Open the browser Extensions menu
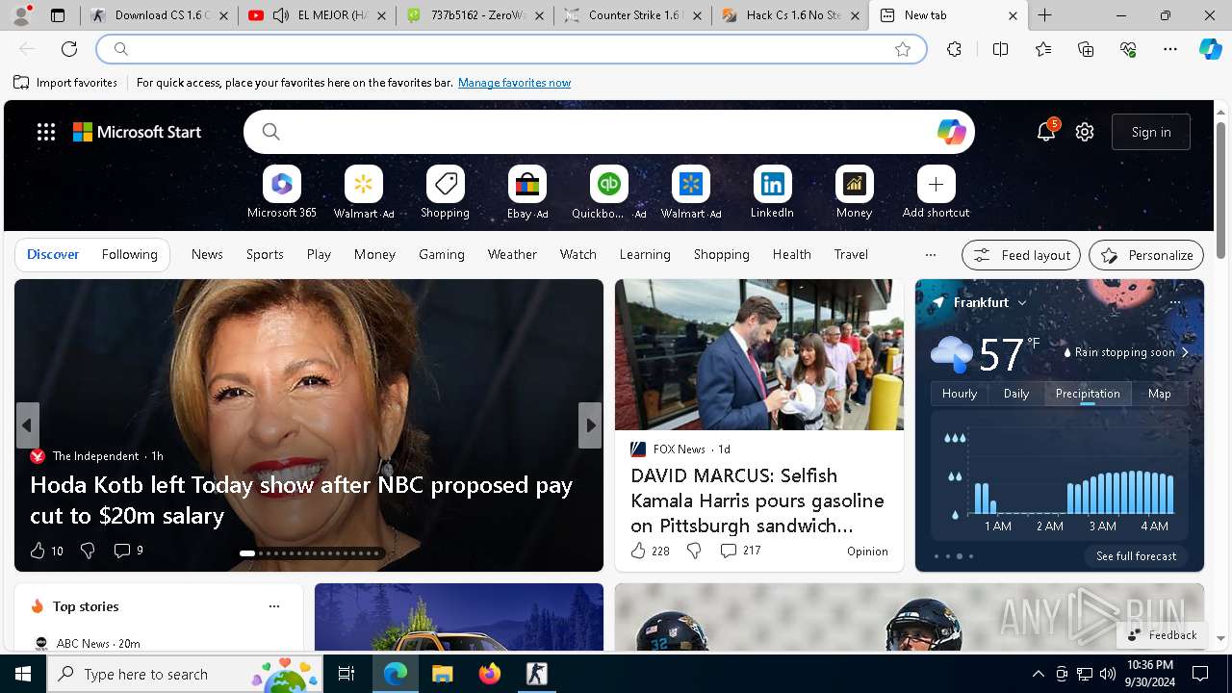 coord(954,49)
